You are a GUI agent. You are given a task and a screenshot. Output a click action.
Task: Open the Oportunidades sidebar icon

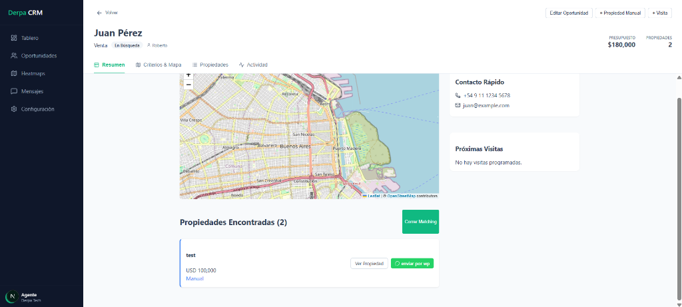[x=14, y=56]
